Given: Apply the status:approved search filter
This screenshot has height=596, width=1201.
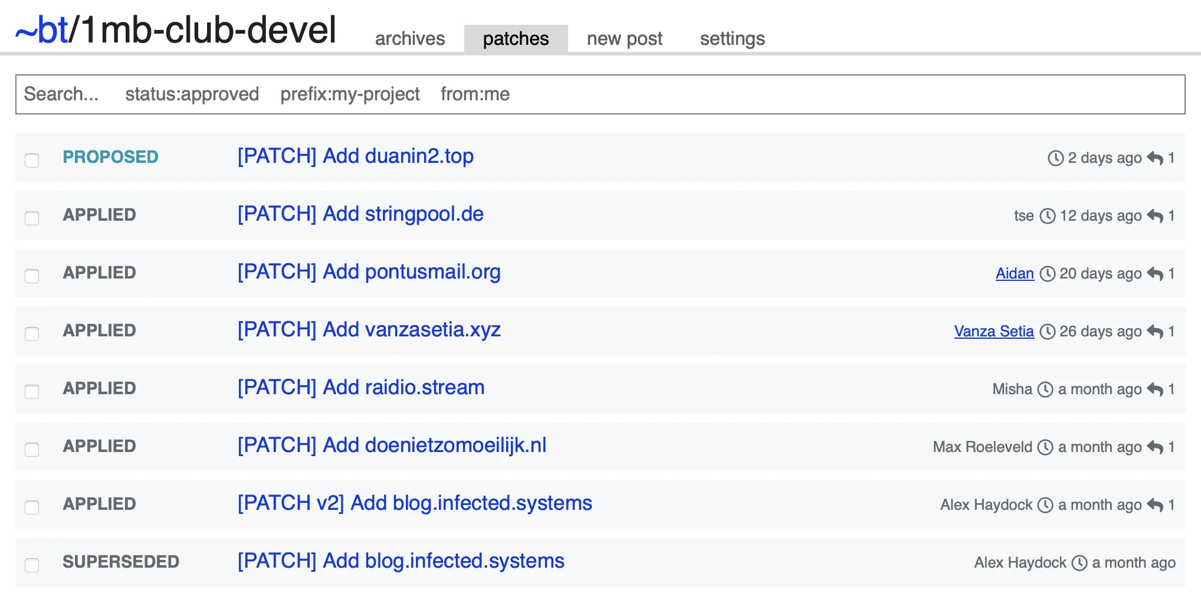Looking at the screenshot, I should pos(192,94).
